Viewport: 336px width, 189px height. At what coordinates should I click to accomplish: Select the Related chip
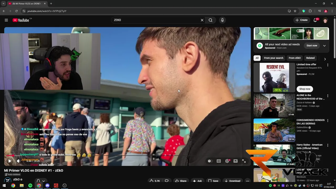coord(310,58)
